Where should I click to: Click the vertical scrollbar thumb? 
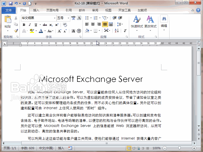(199, 63)
